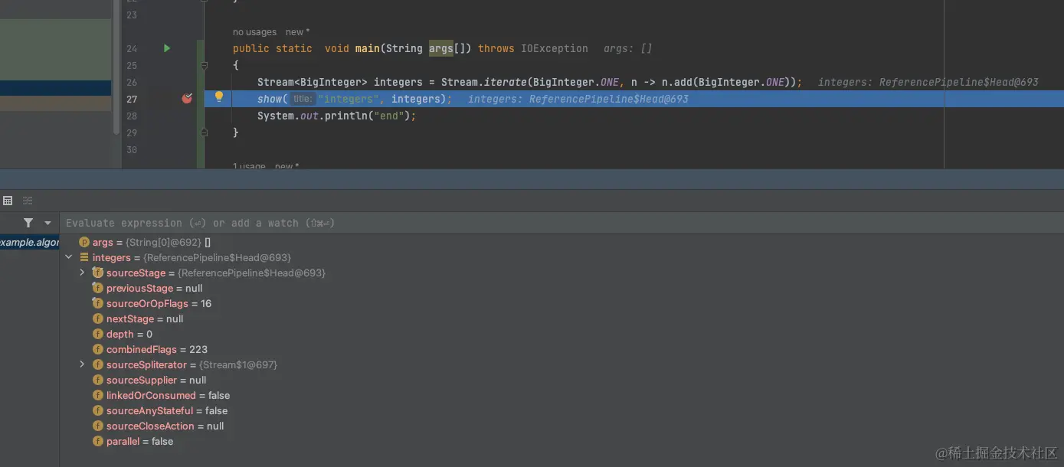1064x467 pixels.
Task: Click the sourceAnyStateful field icon
Action: pos(98,410)
